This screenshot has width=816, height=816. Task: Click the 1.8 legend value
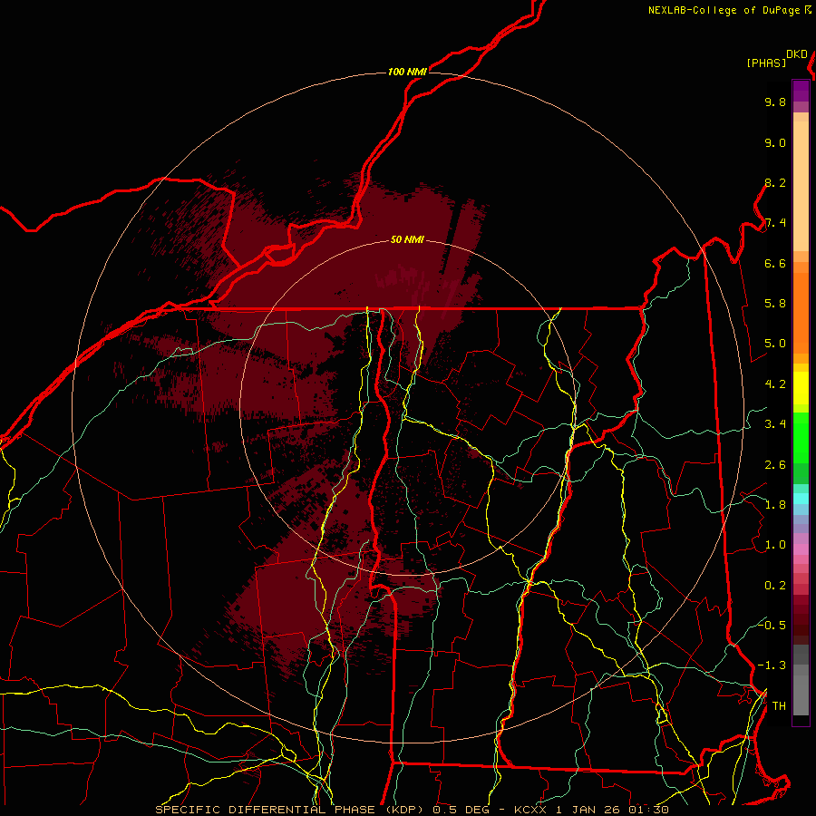tap(775, 505)
